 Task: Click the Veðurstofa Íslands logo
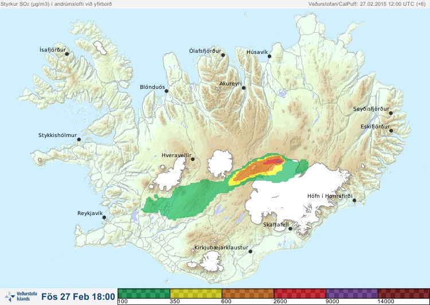coord(21,296)
